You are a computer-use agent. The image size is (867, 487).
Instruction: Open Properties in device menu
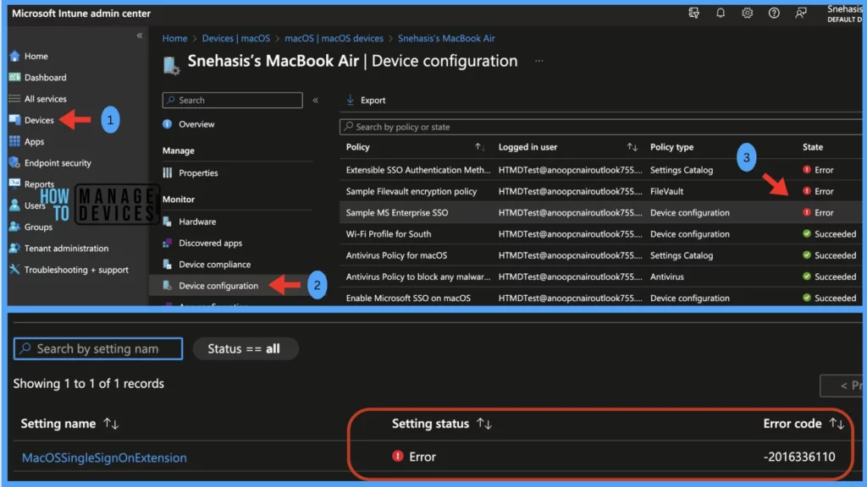198,172
